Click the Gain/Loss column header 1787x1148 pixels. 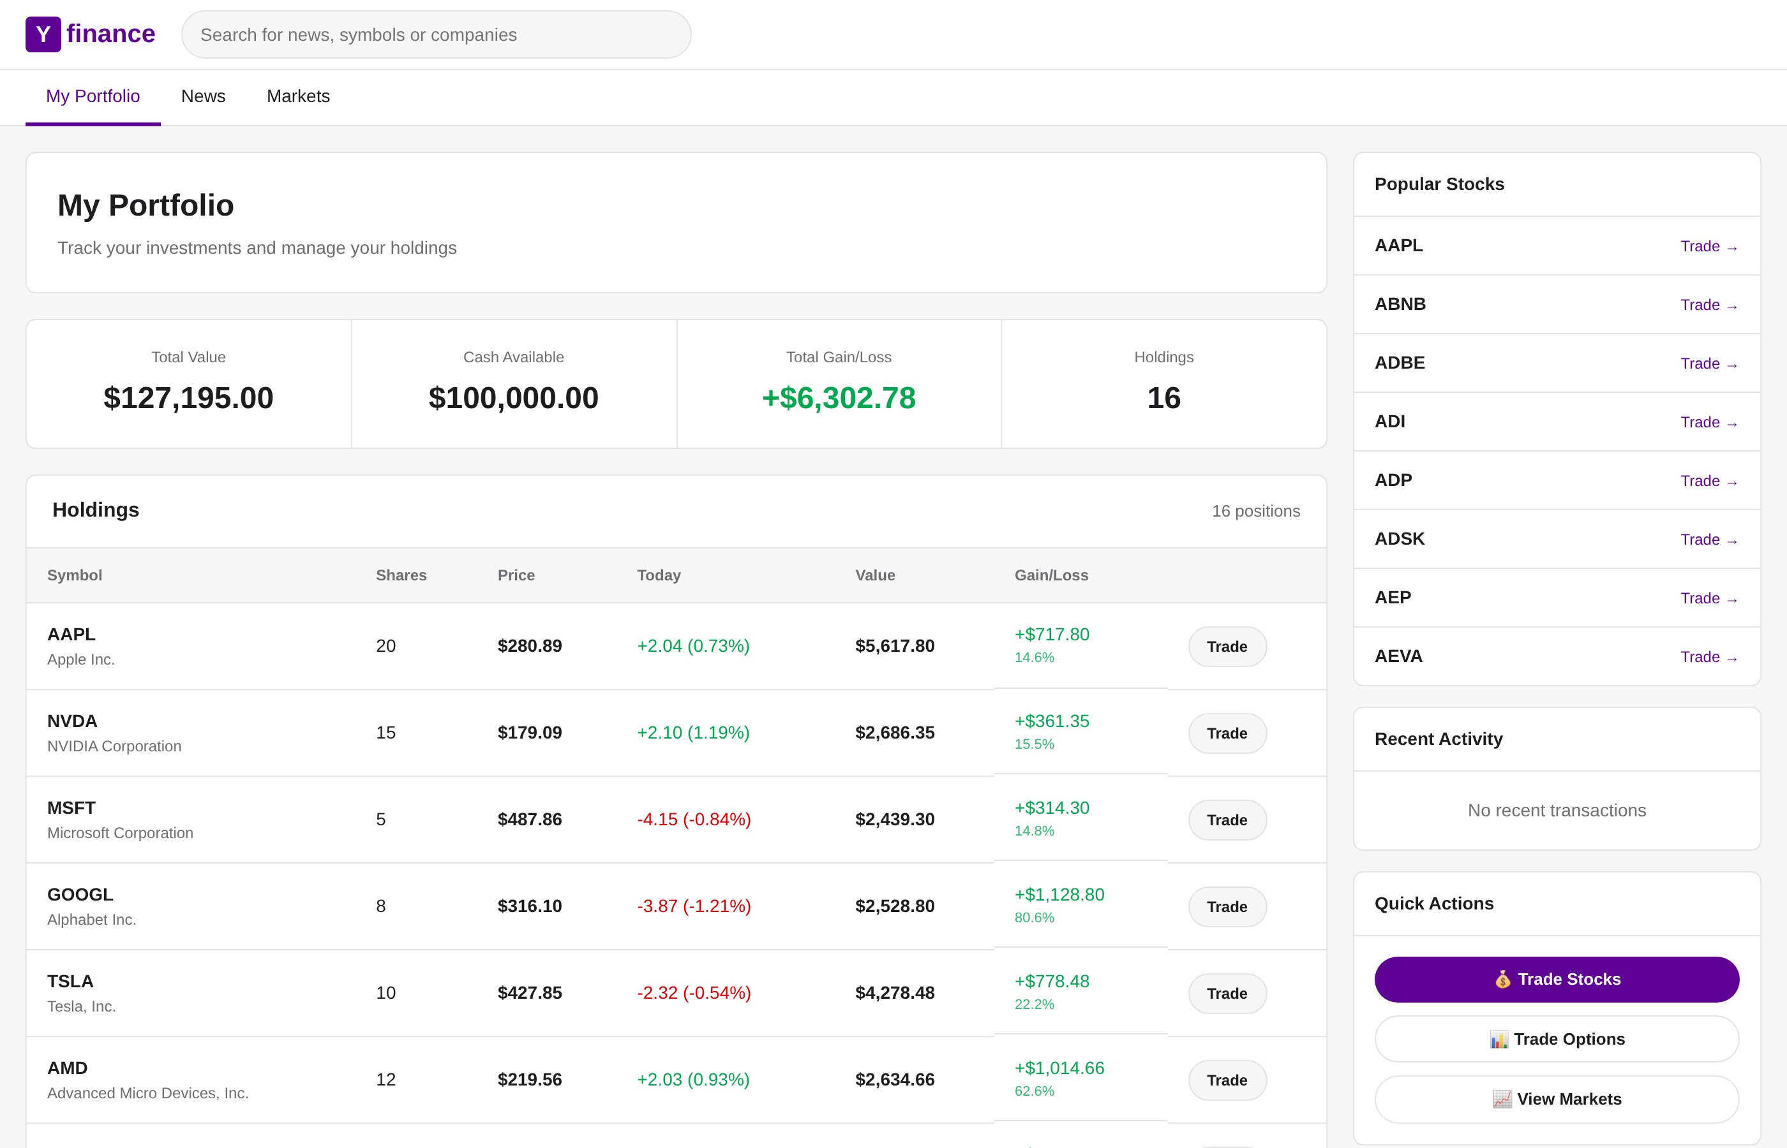tap(1051, 575)
